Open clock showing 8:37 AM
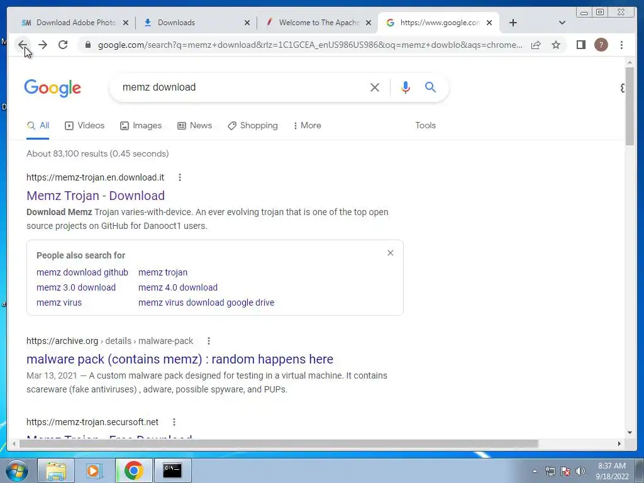Screen dimensions: 644x483 tap(612, 471)
